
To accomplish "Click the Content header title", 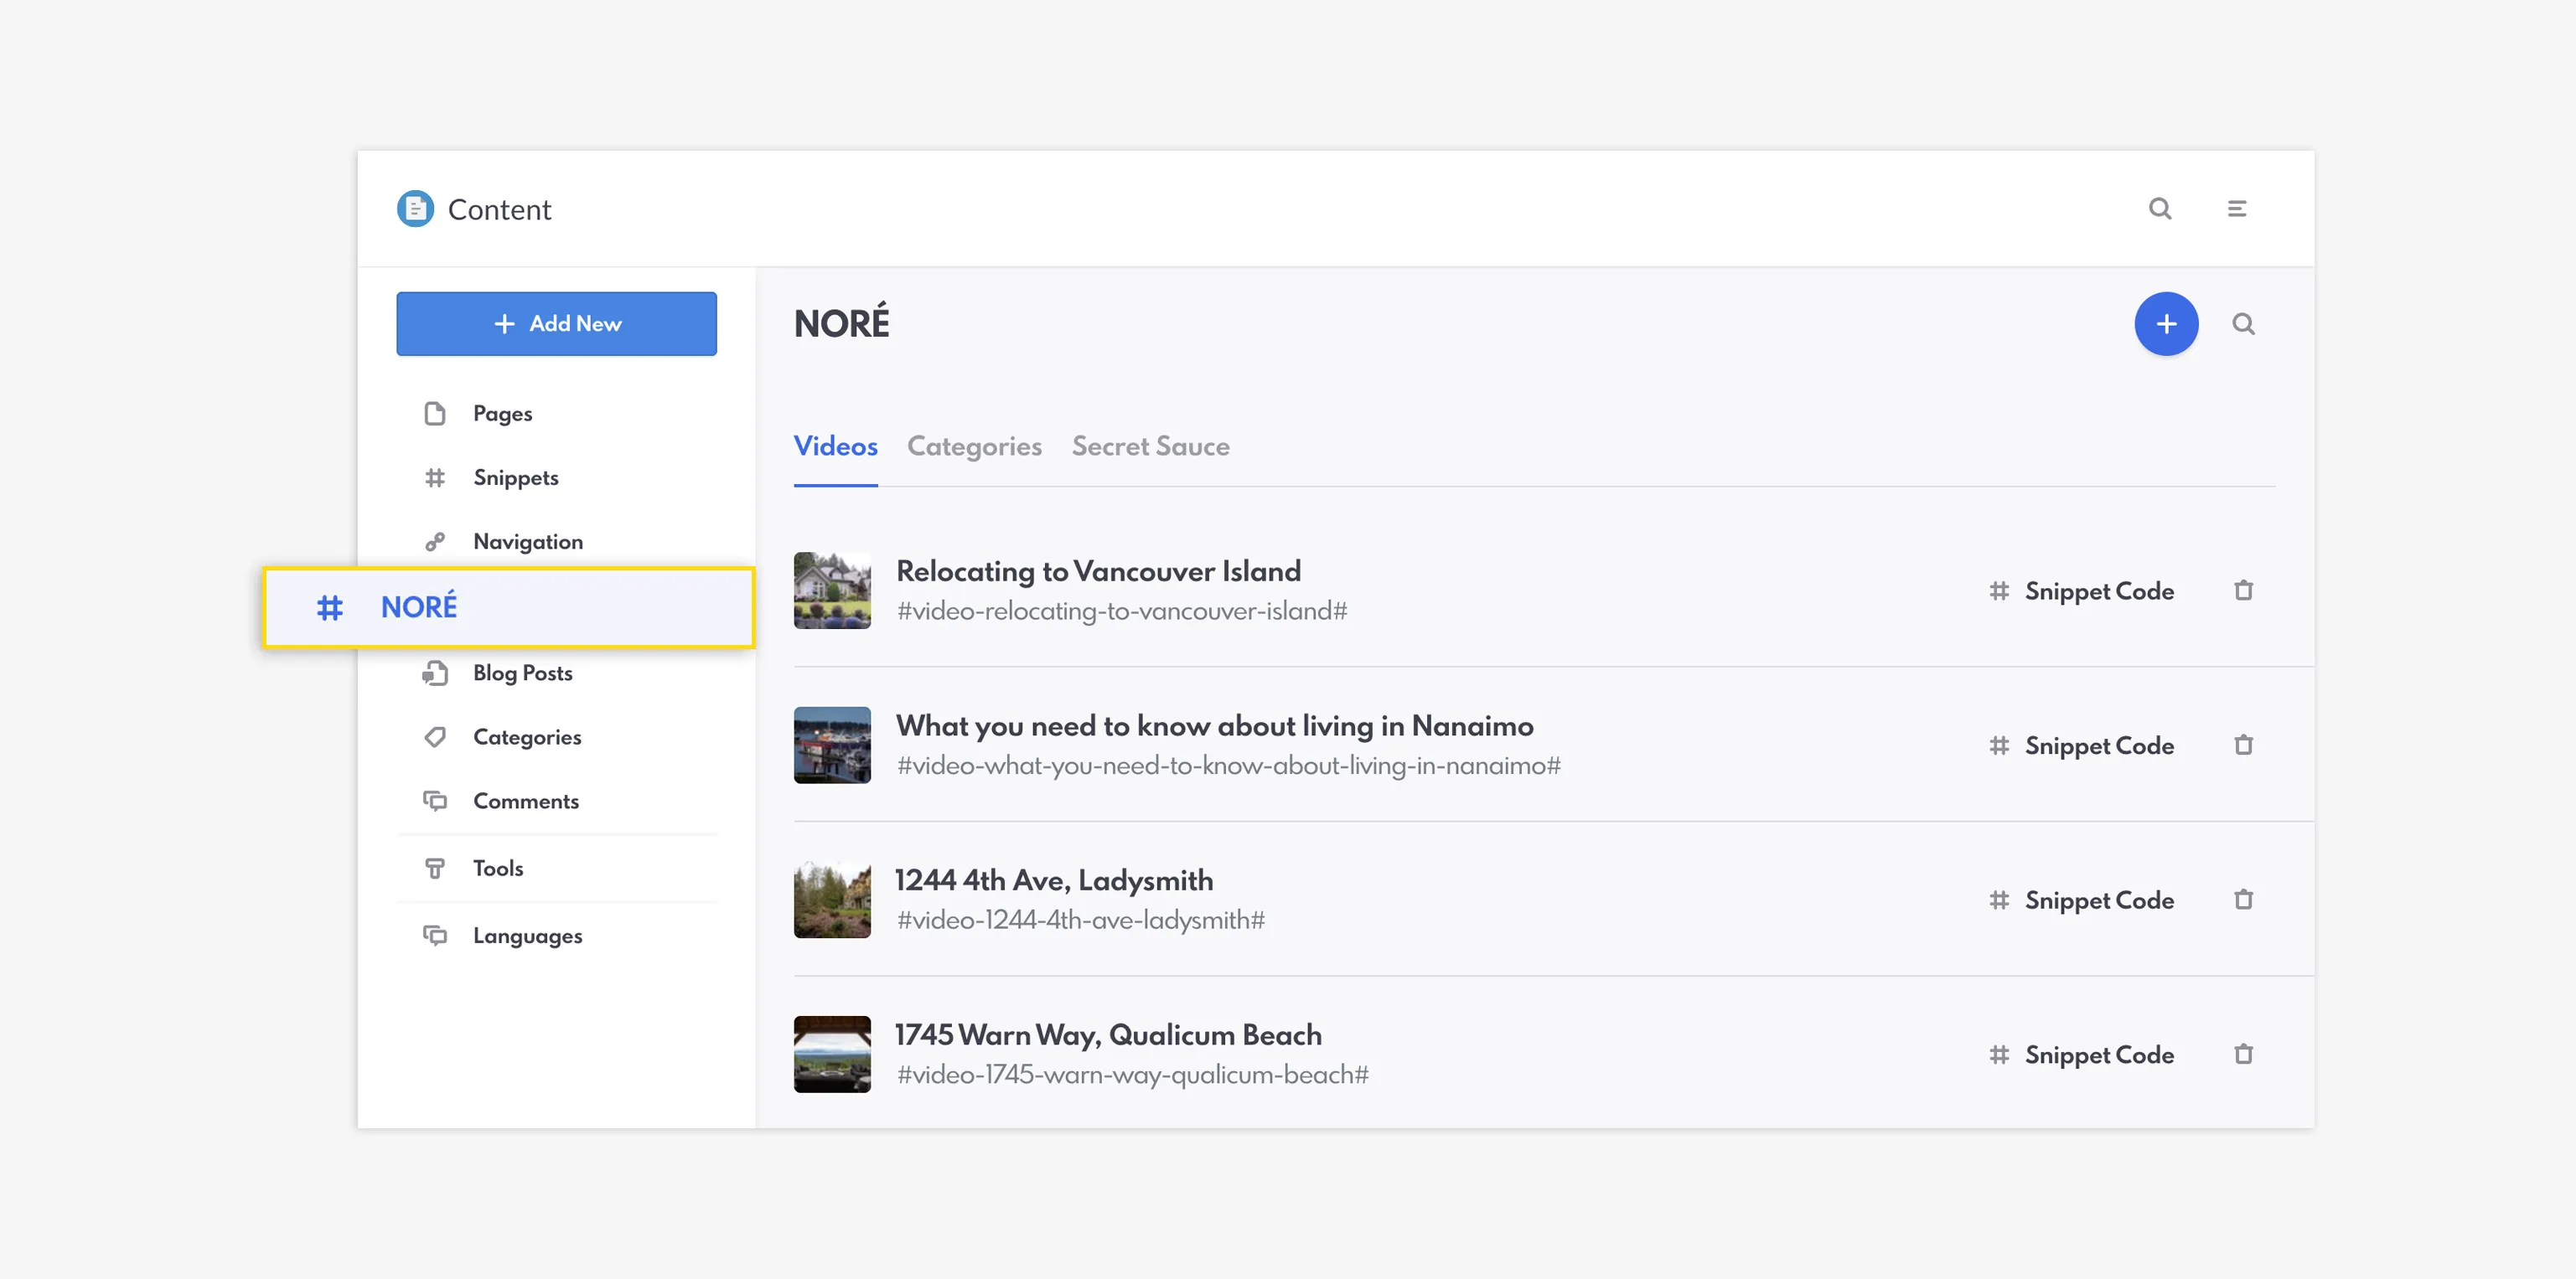I will tap(499, 210).
